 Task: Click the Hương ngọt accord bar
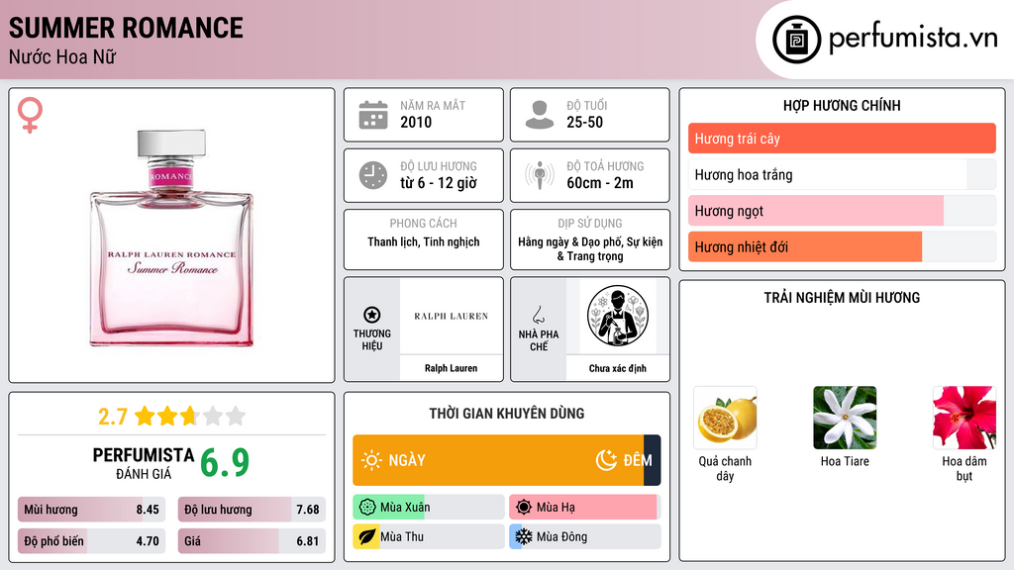click(x=842, y=211)
